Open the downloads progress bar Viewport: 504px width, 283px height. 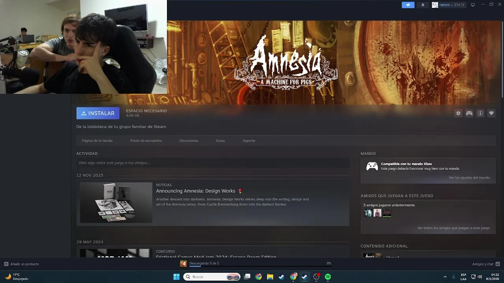260,266
